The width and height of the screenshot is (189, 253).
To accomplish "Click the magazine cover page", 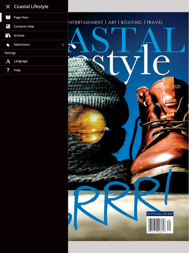I will pyautogui.click(x=128, y=126).
